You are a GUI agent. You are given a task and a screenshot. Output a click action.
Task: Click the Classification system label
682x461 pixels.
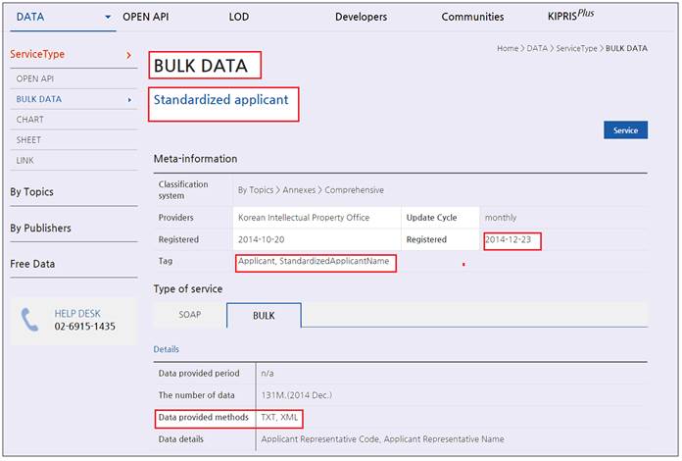183,190
